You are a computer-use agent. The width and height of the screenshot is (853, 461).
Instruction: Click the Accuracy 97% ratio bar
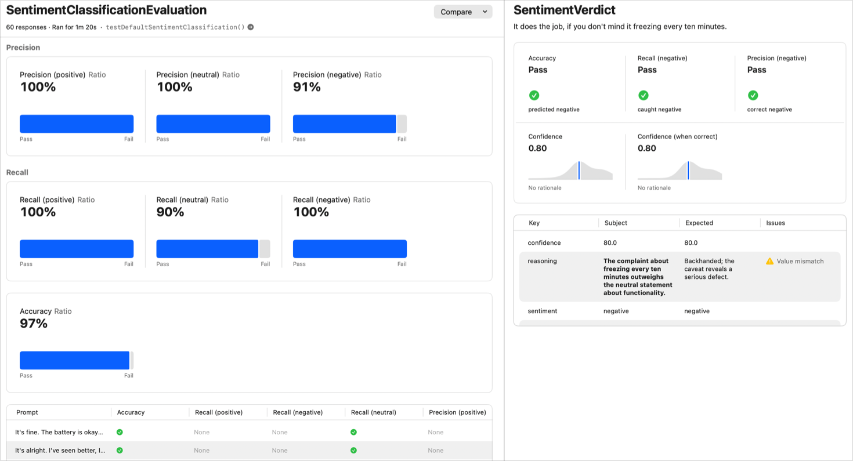pos(77,360)
